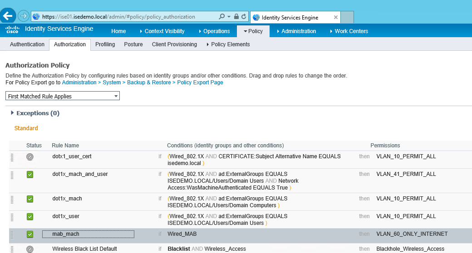This screenshot has width=472, height=253.
Task: Open the Policy menu
Action: (253, 31)
